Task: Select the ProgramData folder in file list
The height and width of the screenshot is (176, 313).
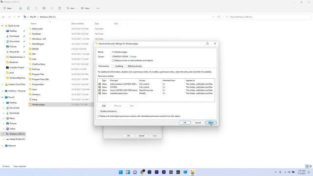Action: tap(38, 84)
